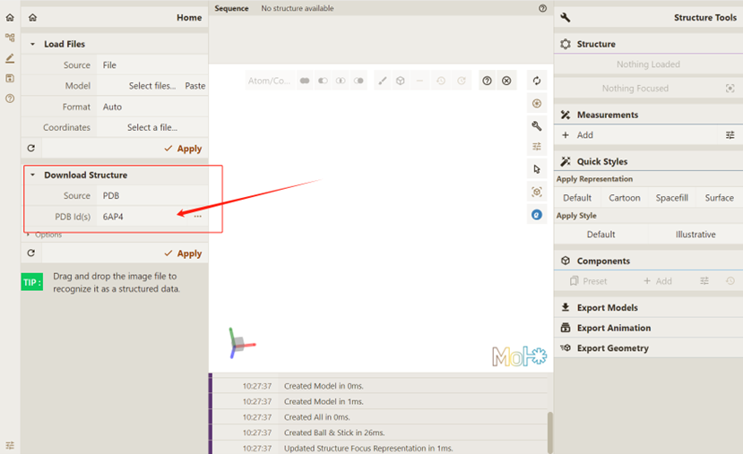Screen dimensions: 743x454
Task: Click the clear selection X icon
Action: (506, 81)
